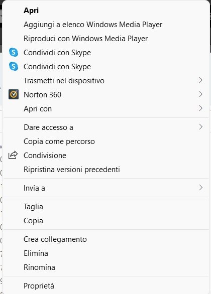Open Proprietà at the bottom of the menu
The height and width of the screenshot is (294, 211).
click(39, 286)
